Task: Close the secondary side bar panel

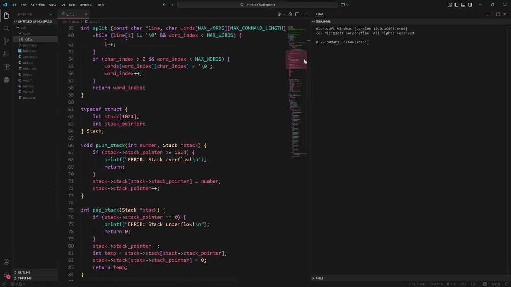Action: (x=505, y=14)
